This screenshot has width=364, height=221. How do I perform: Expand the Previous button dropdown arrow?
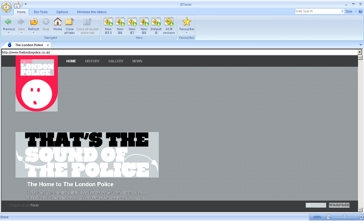coord(9,33)
